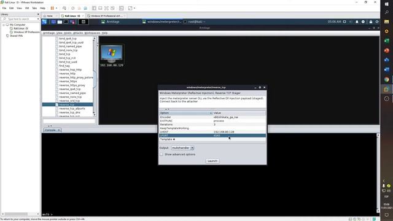Open the Output multi/handler dropdown
This screenshot has height=221, width=393.
pyautogui.click(x=183, y=148)
